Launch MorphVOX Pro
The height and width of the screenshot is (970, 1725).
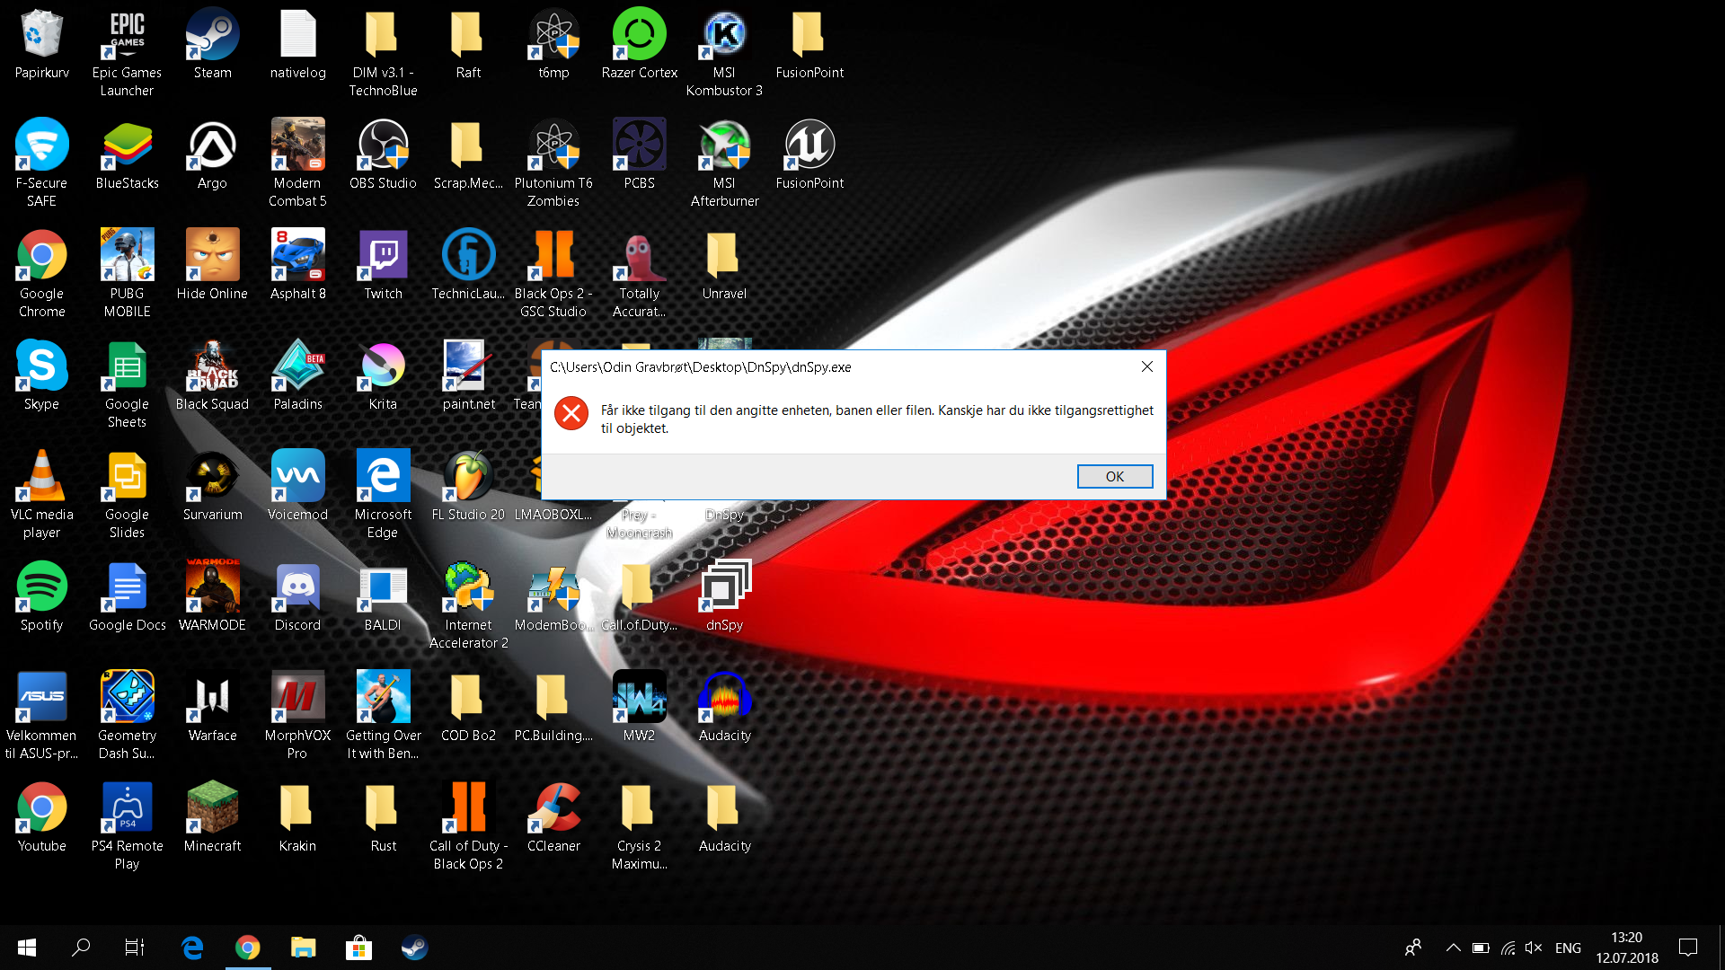pos(297,716)
